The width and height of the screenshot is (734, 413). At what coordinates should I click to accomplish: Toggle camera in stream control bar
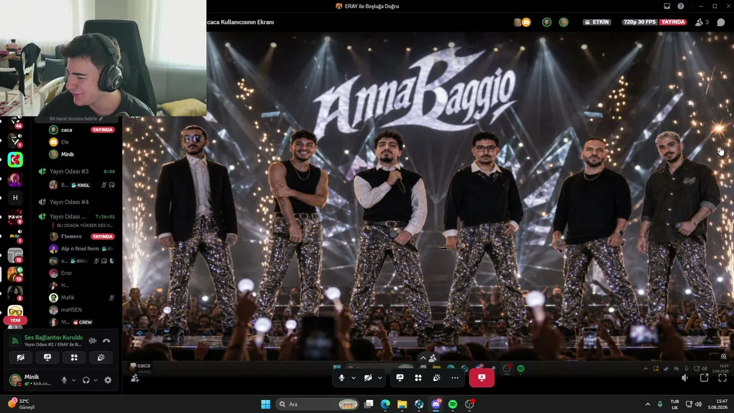pyautogui.click(x=368, y=377)
